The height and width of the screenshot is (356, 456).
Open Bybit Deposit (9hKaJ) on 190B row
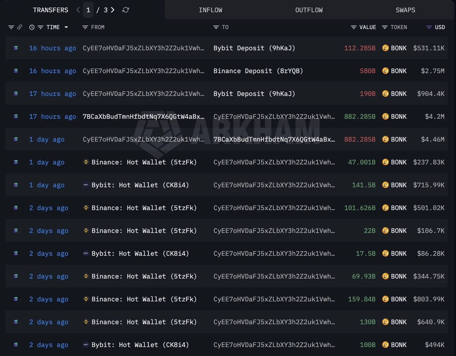(254, 94)
